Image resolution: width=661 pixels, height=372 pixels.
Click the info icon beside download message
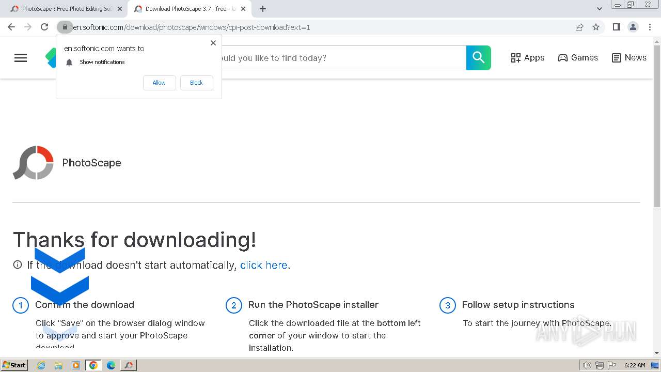click(x=18, y=265)
